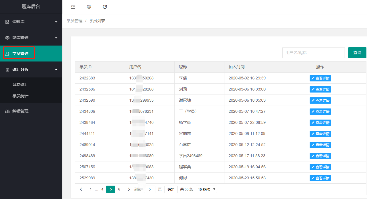
Task: Click the refresh icon in top bar
Action: pyautogui.click(x=105, y=7)
